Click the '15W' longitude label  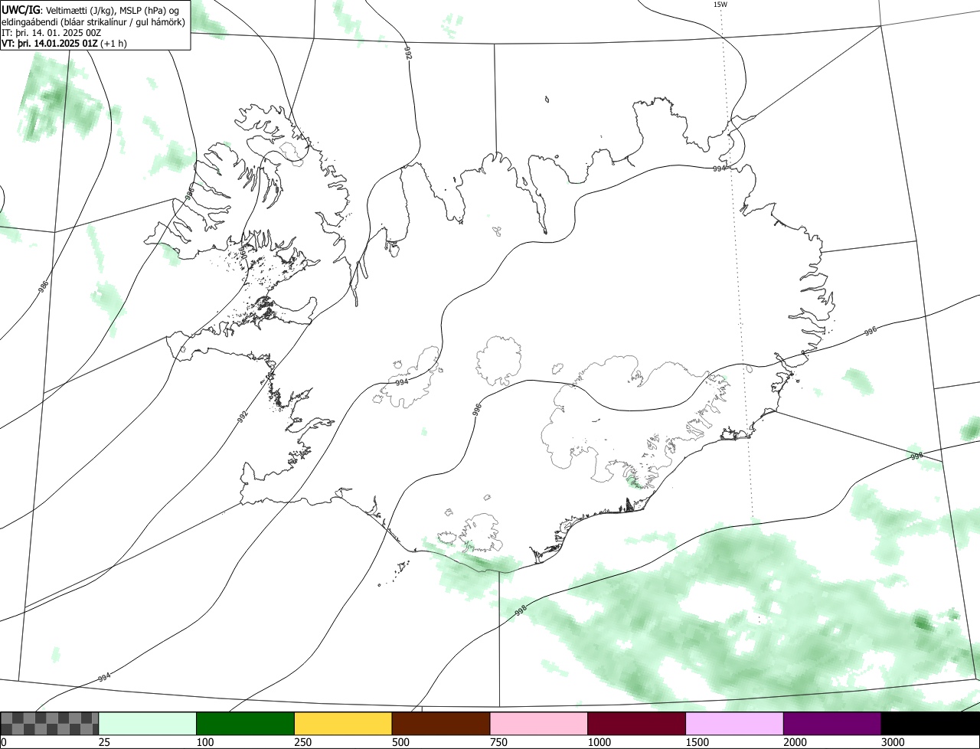click(x=720, y=5)
